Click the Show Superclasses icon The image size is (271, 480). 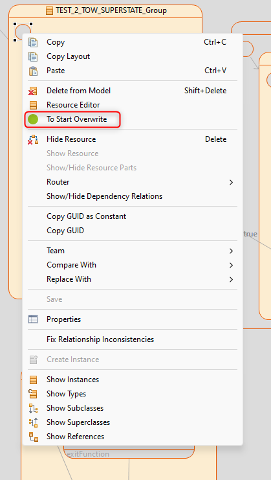33,422
